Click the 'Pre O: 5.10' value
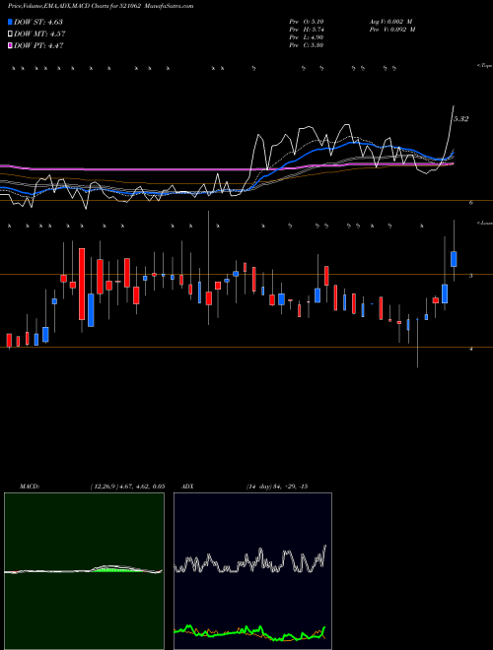The image size is (493, 650). tap(307, 22)
